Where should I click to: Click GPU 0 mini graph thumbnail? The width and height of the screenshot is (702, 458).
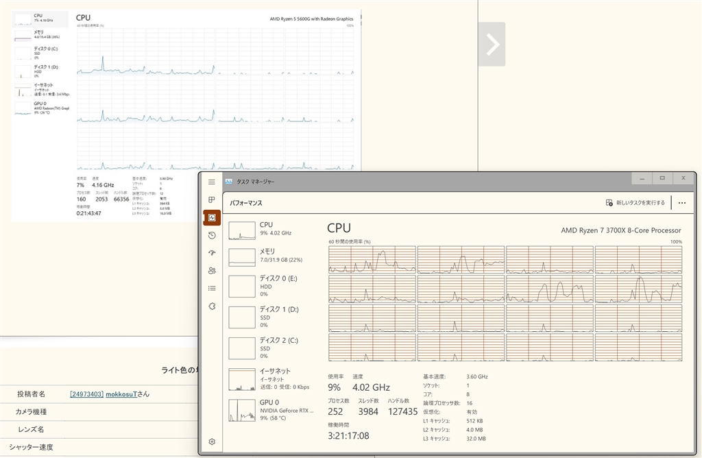[242, 410]
